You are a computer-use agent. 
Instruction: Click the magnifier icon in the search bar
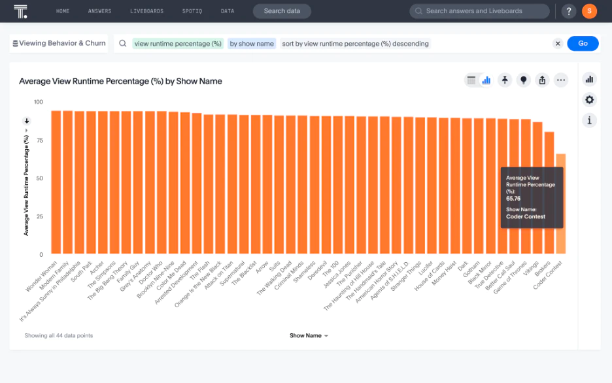[122, 43]
